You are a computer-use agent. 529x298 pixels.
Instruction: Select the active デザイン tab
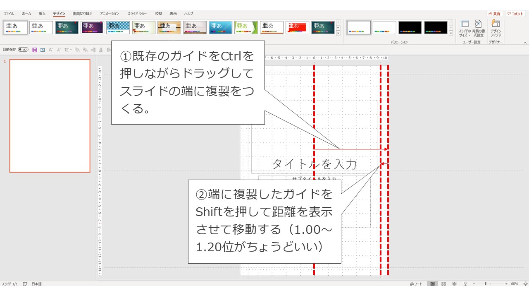pyautogui.click(x=59, y=14)
